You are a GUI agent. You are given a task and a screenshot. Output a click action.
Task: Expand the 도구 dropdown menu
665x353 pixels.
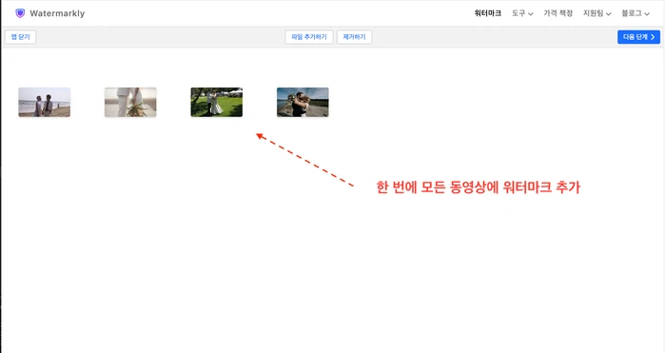(522, 13)
